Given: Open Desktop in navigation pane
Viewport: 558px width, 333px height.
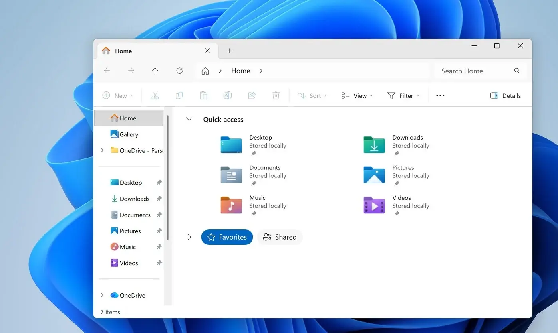Looking at the screenshot, I should (129, 183).
